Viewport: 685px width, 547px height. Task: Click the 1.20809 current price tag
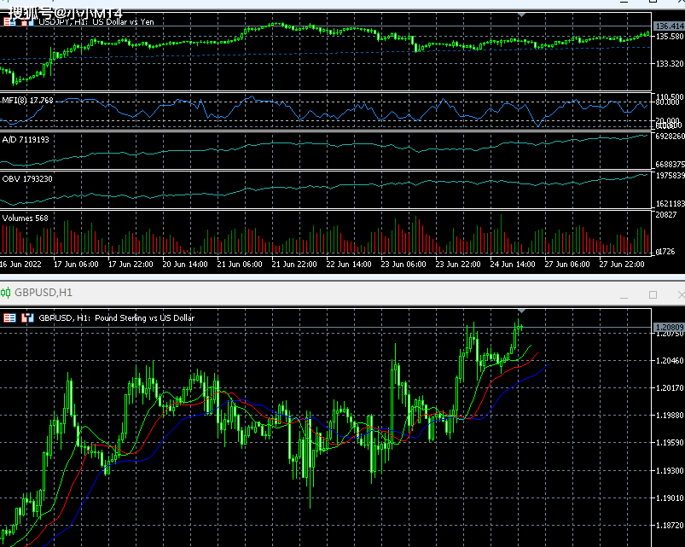pos(669,328)
